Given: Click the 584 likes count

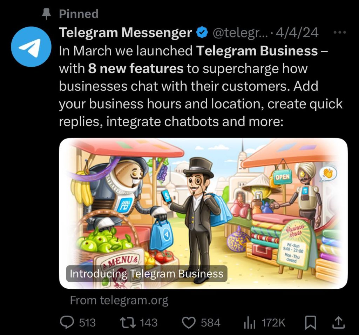Looking at the screenshot, I should click(x=211, y=323).
